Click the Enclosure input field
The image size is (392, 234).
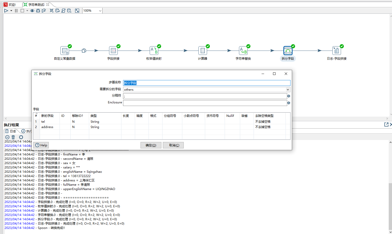click(x=205, y=103)
